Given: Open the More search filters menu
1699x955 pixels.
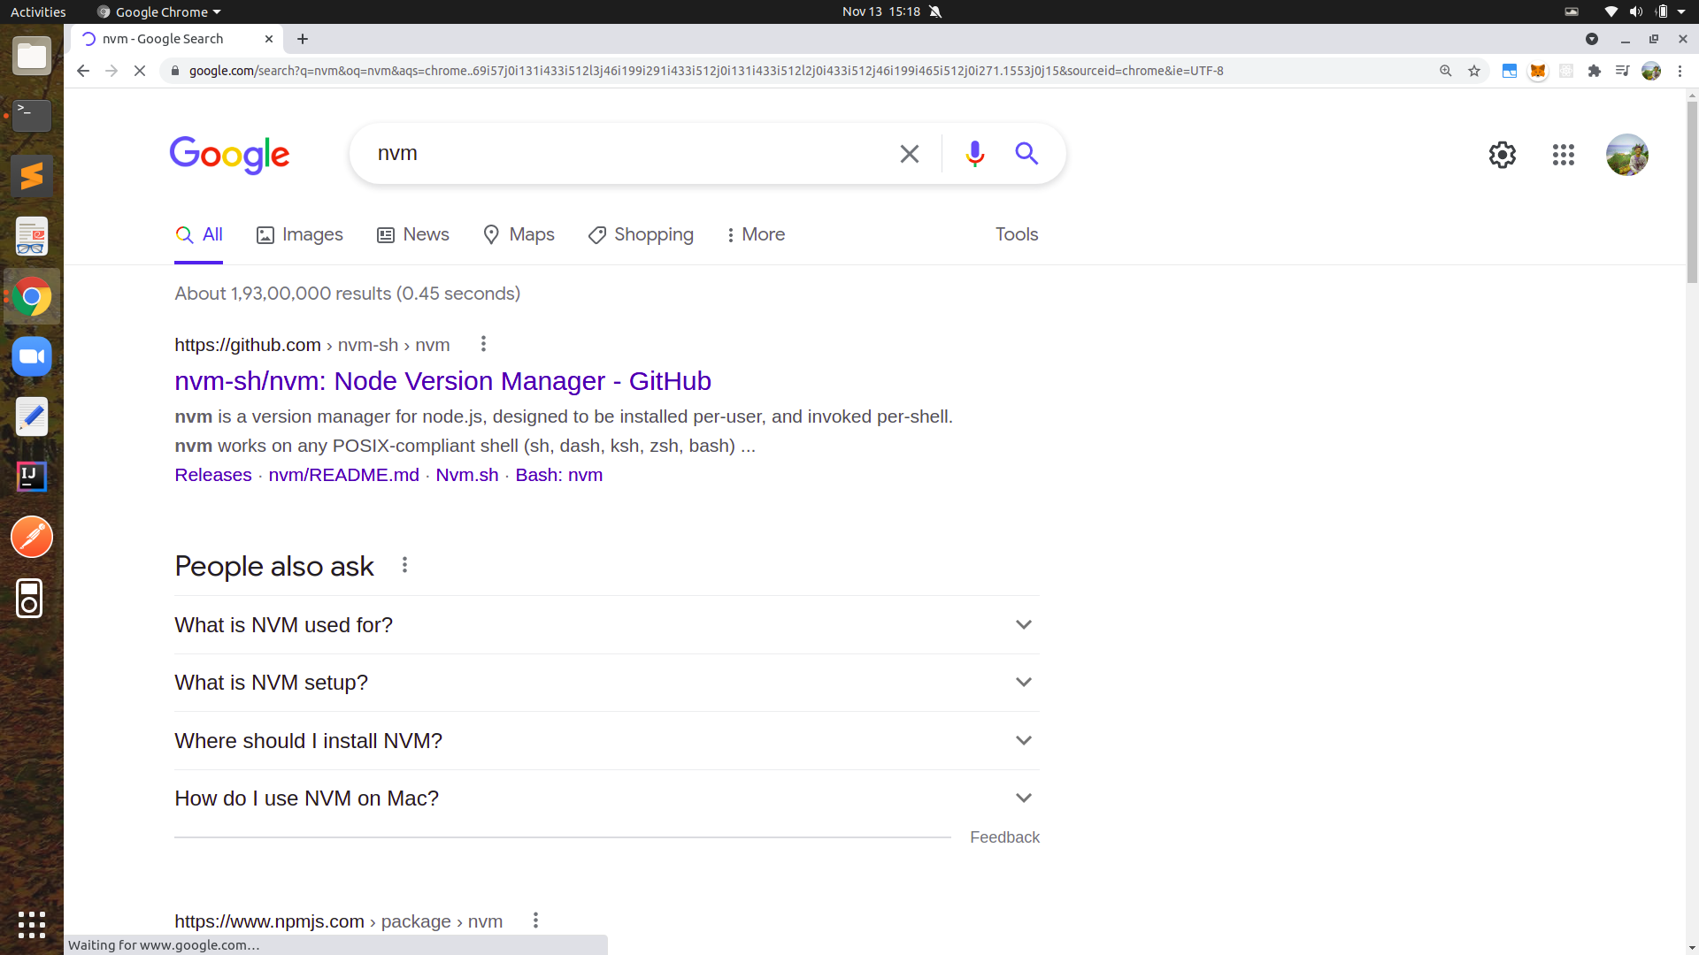Looking at the screenshot, I should point(755,234).
